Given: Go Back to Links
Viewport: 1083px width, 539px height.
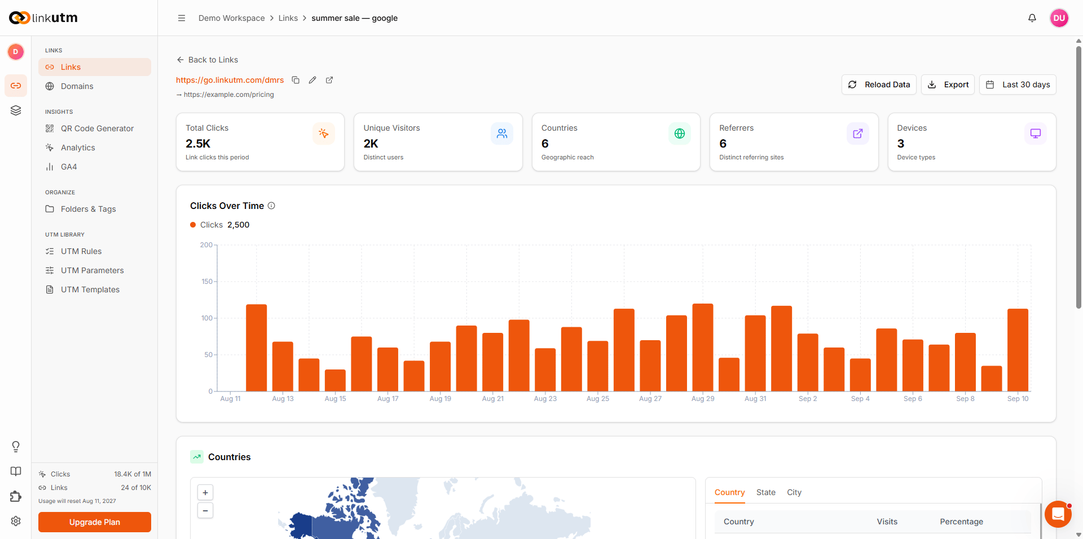Looking at the screenshot, I should 207,60.
